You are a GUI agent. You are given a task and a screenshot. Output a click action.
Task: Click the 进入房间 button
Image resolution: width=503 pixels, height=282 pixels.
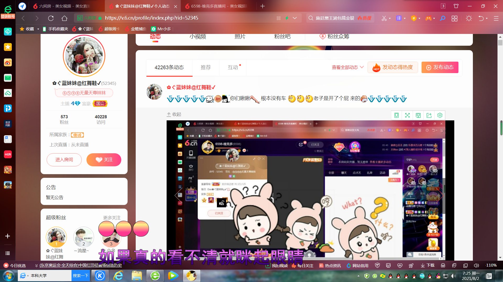[x=64, y=160]
